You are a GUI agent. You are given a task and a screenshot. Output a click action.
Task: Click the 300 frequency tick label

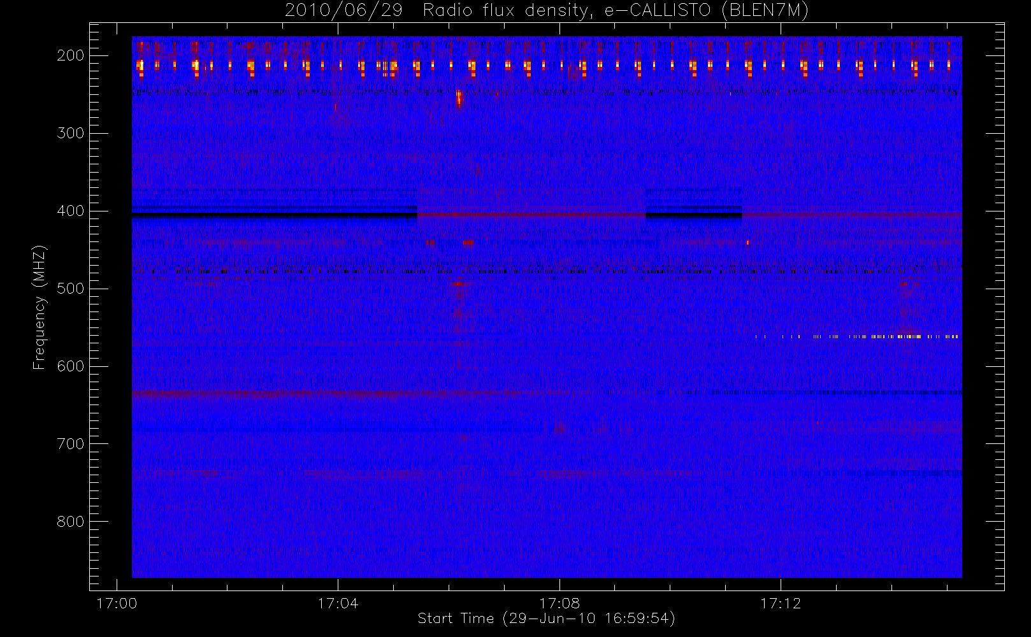71,133
